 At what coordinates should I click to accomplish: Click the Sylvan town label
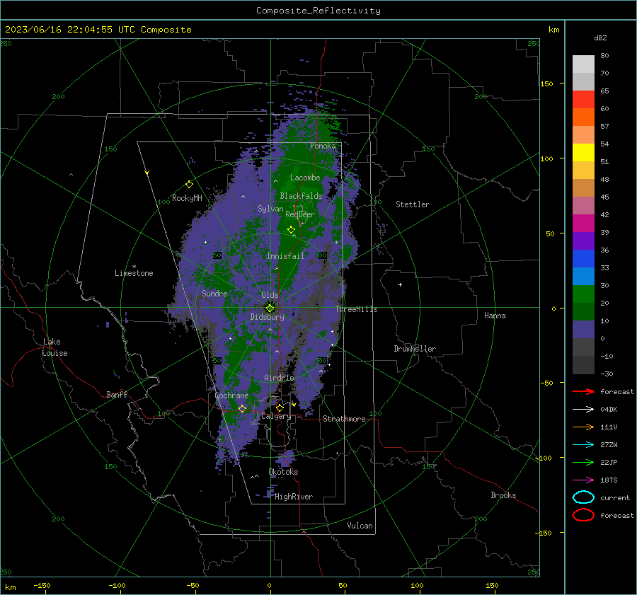click(270, 209)
